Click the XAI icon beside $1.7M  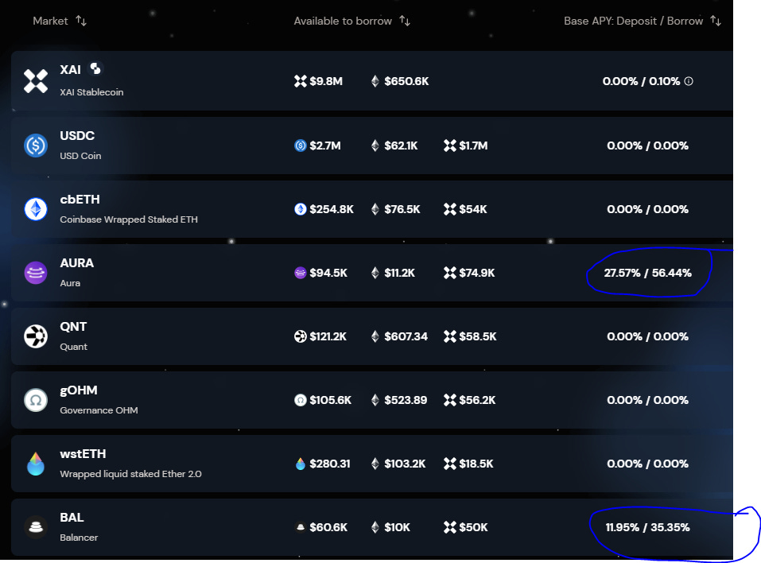pos(450,146)
